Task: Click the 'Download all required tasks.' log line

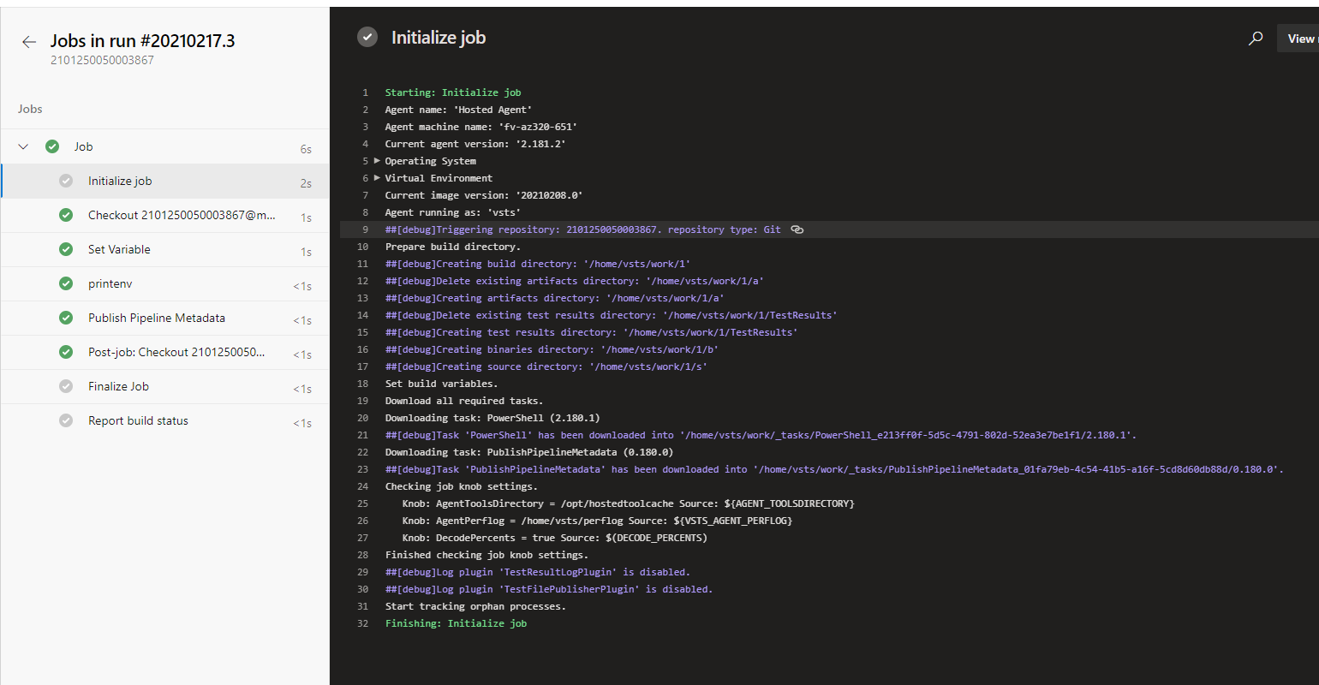Action: pyautogui.click(x=464, y=401)
